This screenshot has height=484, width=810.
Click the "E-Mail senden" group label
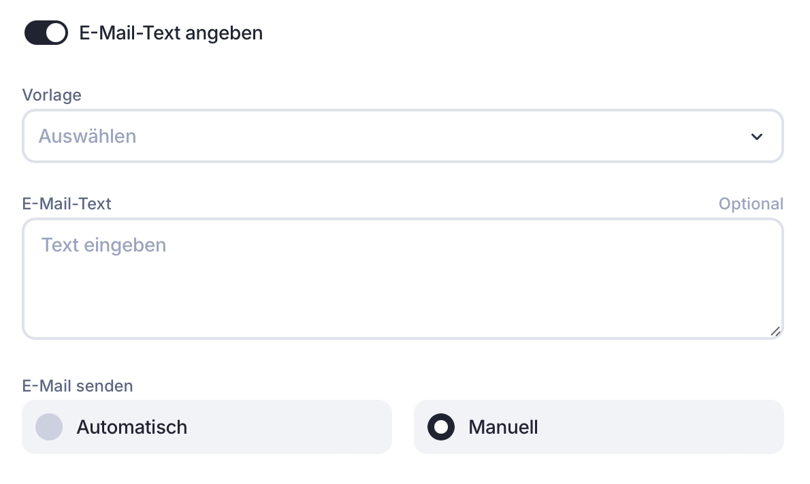(x=78, y=386)
